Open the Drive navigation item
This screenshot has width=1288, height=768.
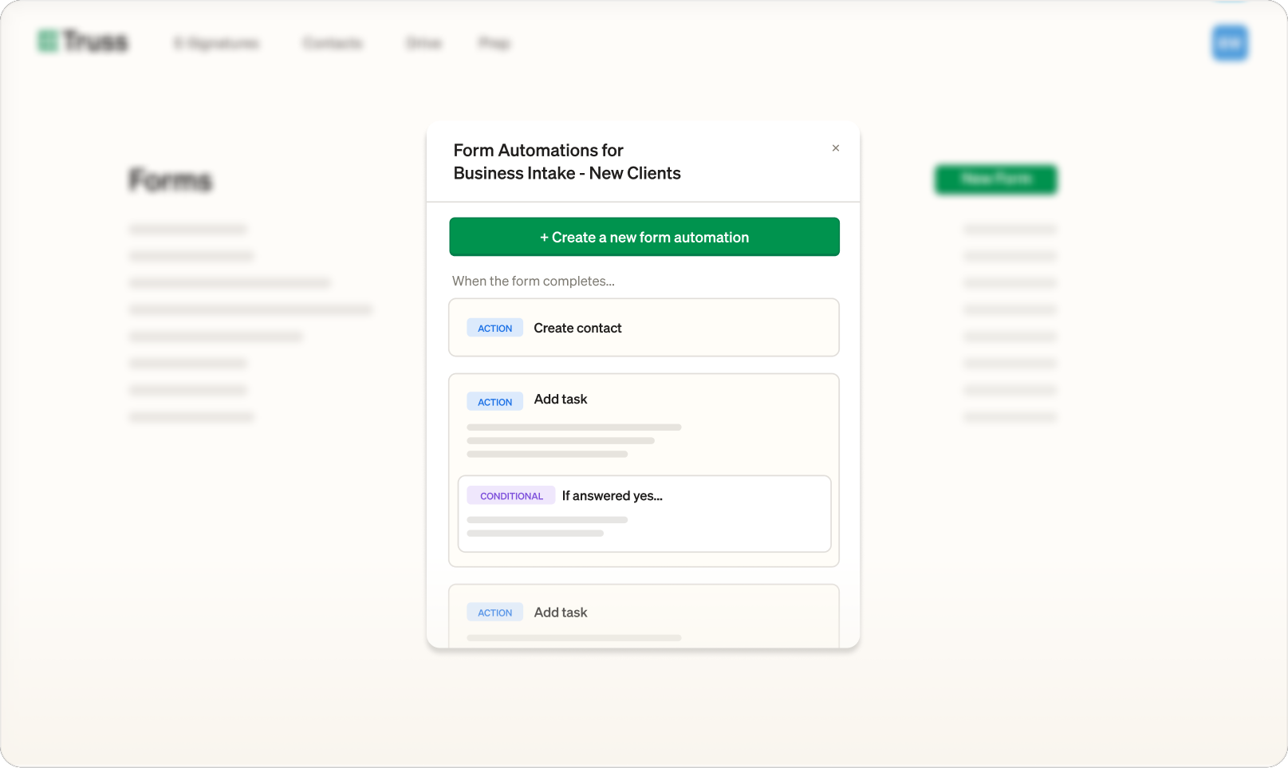423,43
